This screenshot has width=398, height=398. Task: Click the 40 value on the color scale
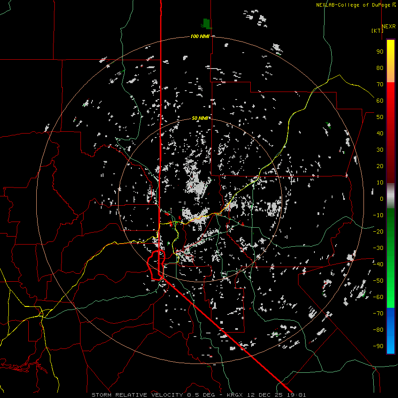click(380, 133)
